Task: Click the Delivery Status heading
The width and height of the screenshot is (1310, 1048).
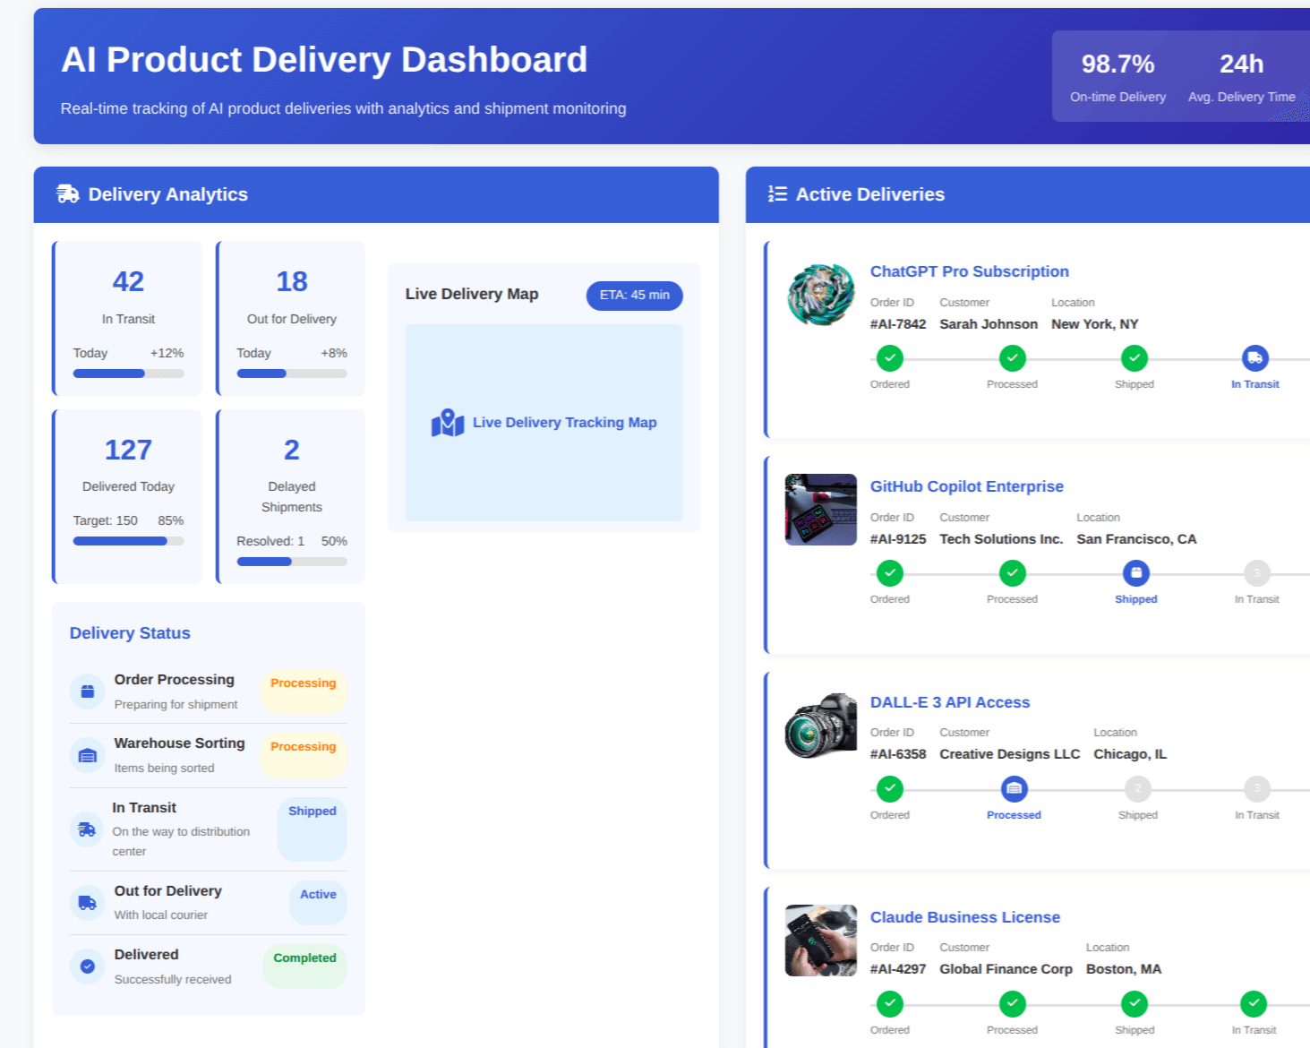Action: [130, 633]
